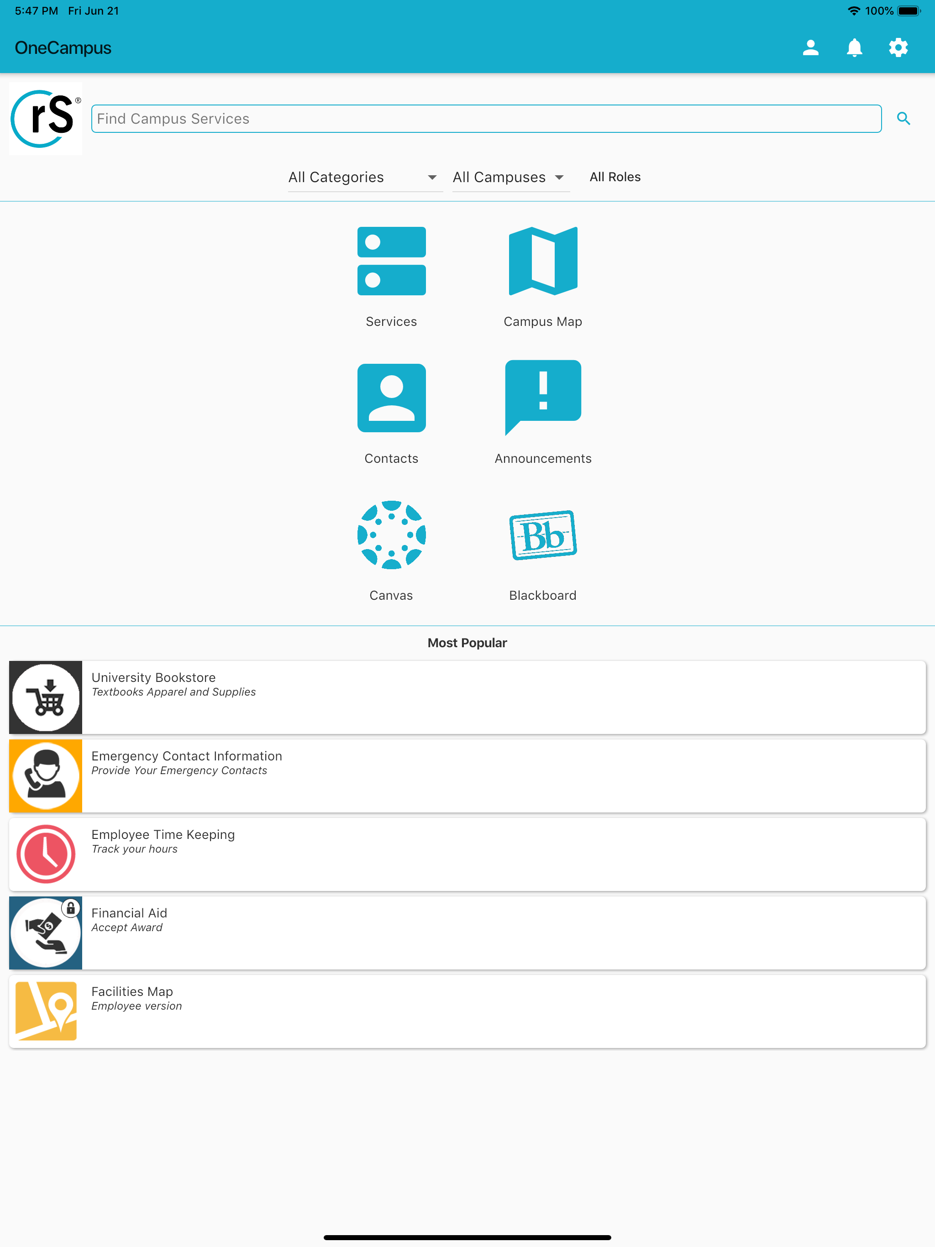Click 'Textbooks Apparel and Supplies' subtitle
Screen dimensions: 935x1247
point(173,692)
